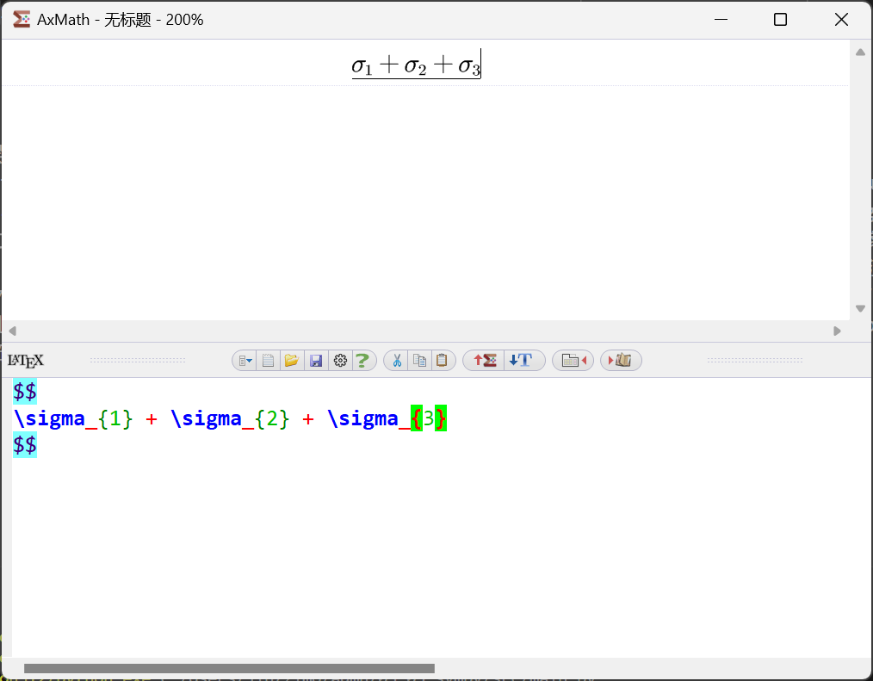Place cursor on the \sigma_{3} code text

pyautogui.click(x=387, y=419)
